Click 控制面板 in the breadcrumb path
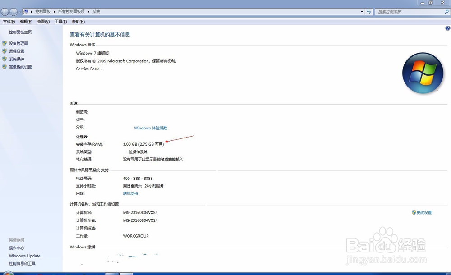 click(43, 12)
